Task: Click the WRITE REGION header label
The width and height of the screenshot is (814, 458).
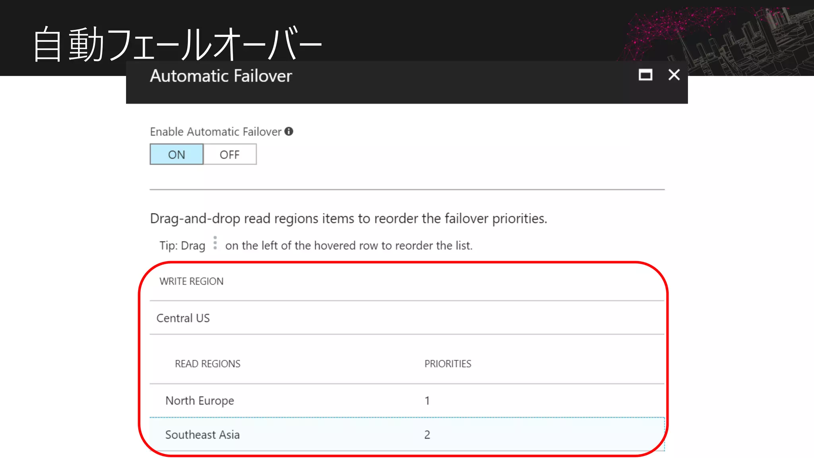Action: pos(192,281)
